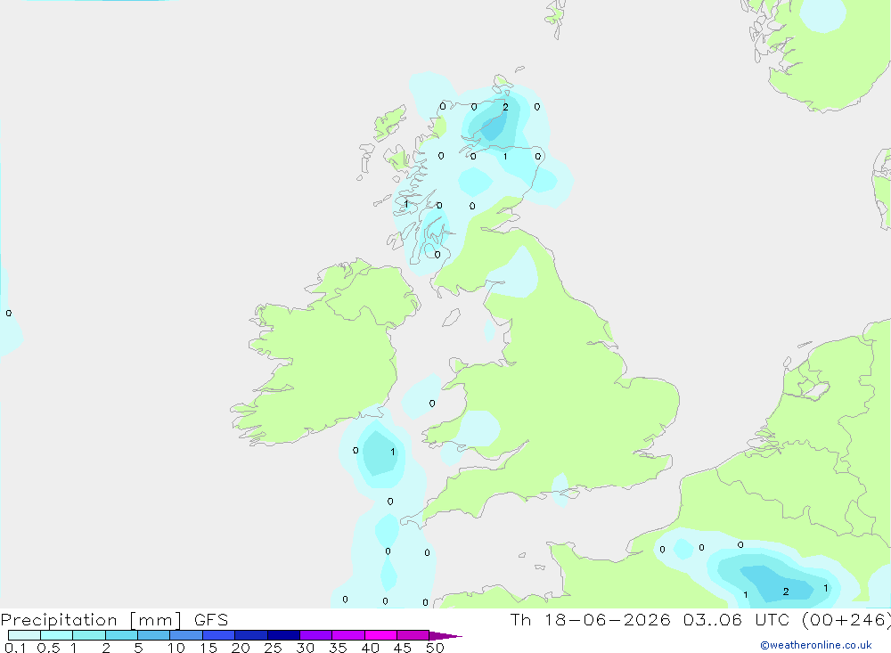Select the 25–30 mm navy legend swatch
The image size is (891, 653).
point(283,635)
